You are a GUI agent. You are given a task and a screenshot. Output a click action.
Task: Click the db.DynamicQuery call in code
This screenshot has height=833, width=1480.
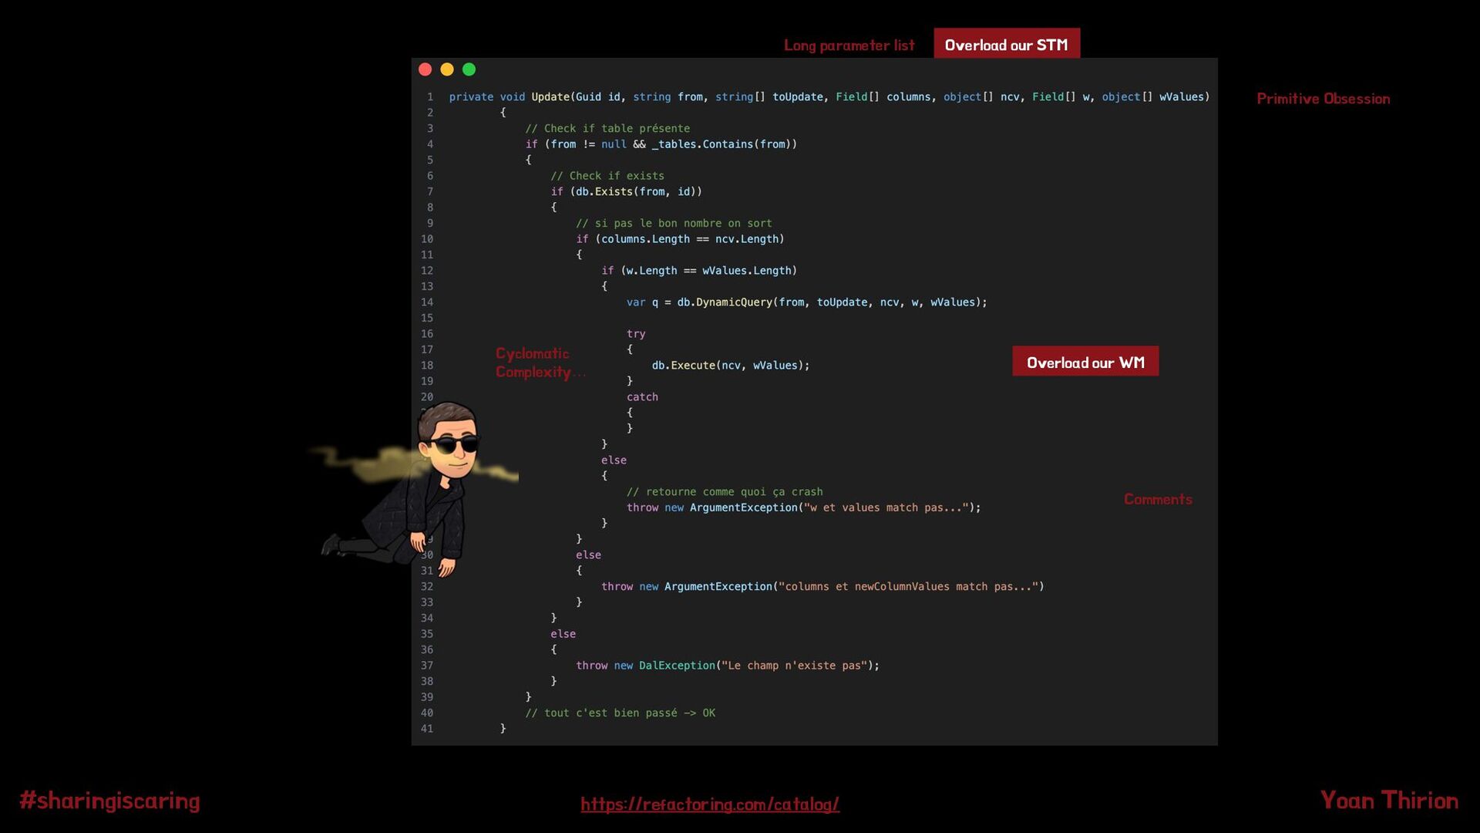click(x=724, y=302)
